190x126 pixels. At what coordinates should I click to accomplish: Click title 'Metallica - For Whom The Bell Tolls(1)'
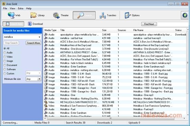(x=79, y=60)
